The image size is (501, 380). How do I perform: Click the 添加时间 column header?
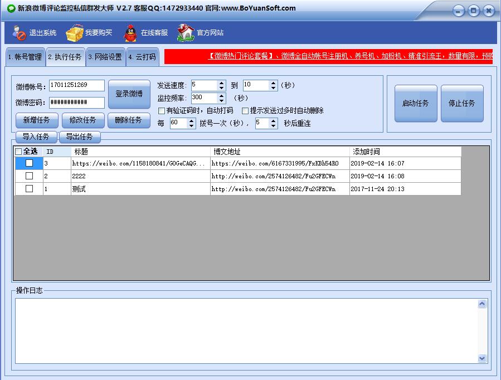point(406,152)
